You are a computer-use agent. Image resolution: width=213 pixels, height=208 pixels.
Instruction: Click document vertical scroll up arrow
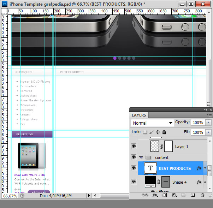tap(209, 12)
